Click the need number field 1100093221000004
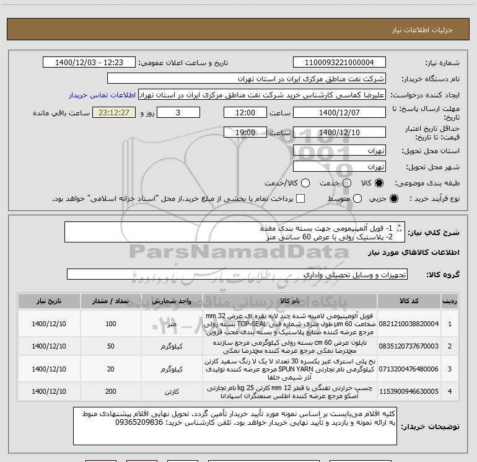 click(339, 63)
